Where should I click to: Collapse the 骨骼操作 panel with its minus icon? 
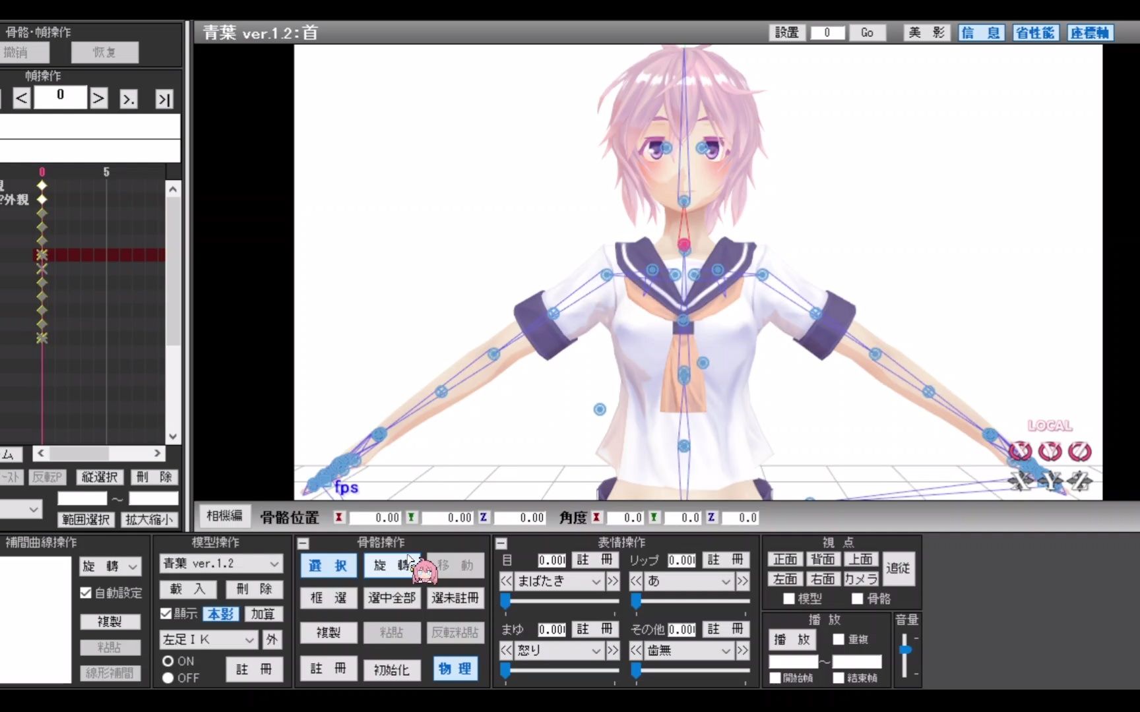(303, 544)
